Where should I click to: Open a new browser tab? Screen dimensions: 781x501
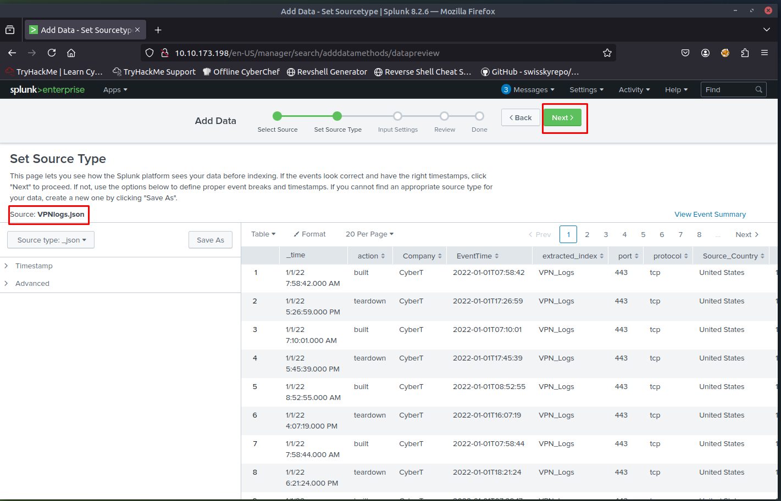(158, 30)
